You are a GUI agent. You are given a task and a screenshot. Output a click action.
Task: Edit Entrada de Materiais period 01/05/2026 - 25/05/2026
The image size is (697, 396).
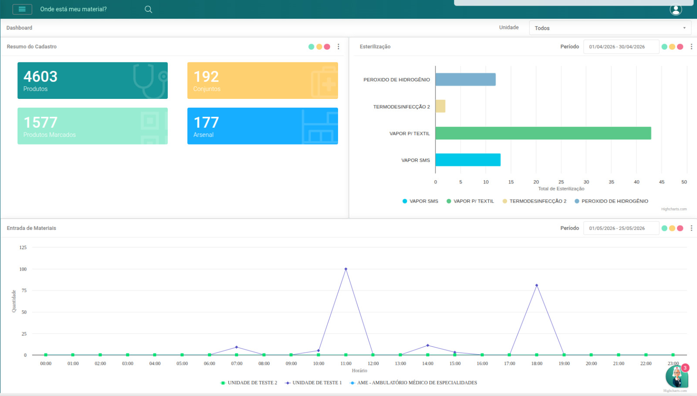(x=621, y=228)
